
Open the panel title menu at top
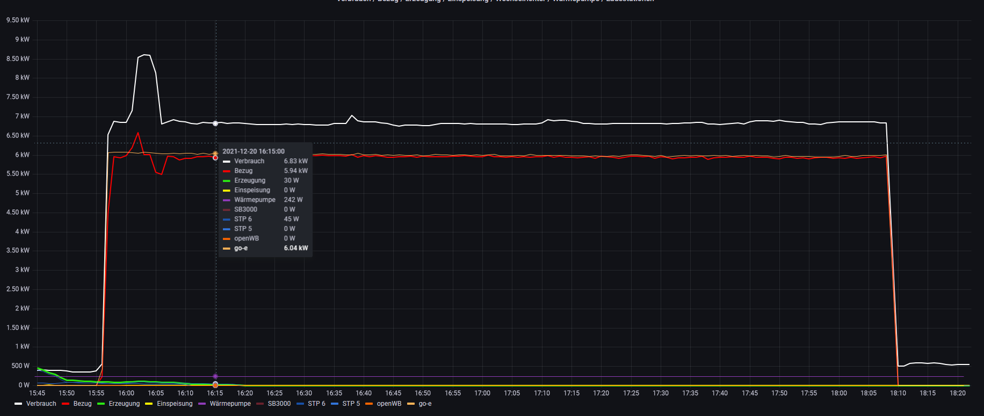click(495, 1)
